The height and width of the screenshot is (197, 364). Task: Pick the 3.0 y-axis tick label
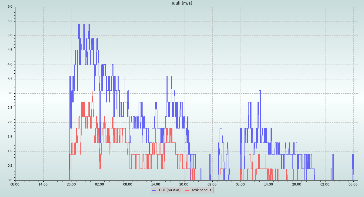pyautogui.click(x=10, y=93)
